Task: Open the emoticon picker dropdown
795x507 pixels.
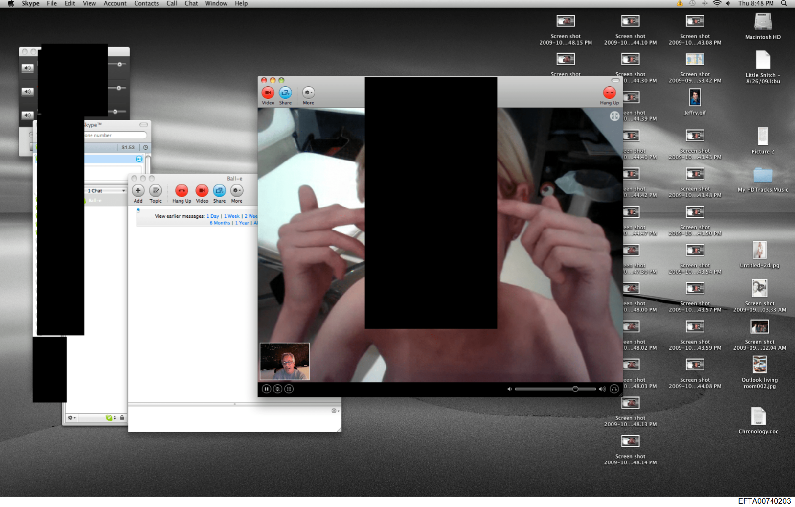Action: pyautogui.click(x=335, y=411)
